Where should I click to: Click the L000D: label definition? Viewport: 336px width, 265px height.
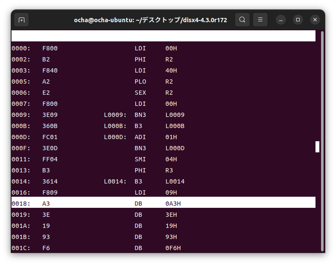(x=115, y=137)
